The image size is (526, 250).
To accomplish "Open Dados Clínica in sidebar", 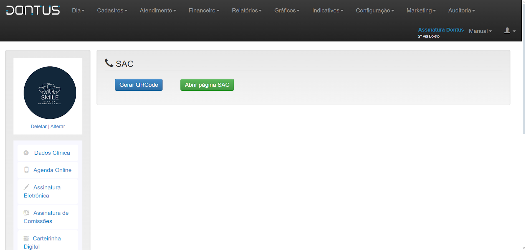I will [48, 153].
